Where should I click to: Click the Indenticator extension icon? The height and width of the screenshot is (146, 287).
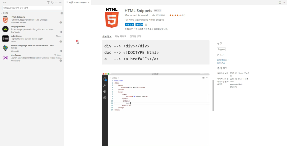click(5, 38)
